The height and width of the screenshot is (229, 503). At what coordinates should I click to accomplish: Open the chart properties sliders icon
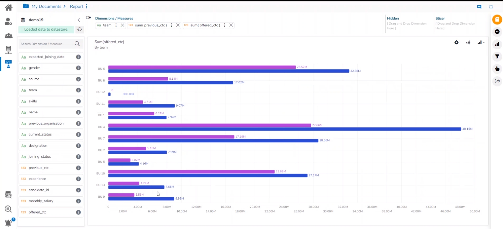(x=468, y=42)
